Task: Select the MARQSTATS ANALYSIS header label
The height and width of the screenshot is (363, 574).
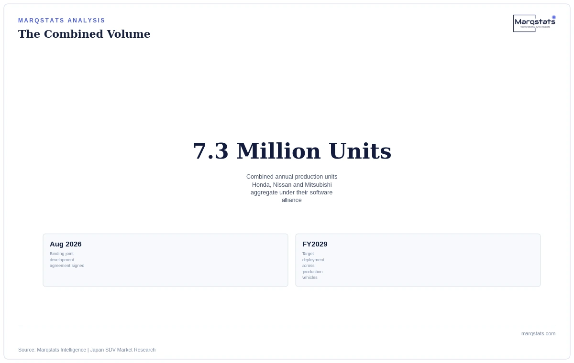Action: pos(62,21)
